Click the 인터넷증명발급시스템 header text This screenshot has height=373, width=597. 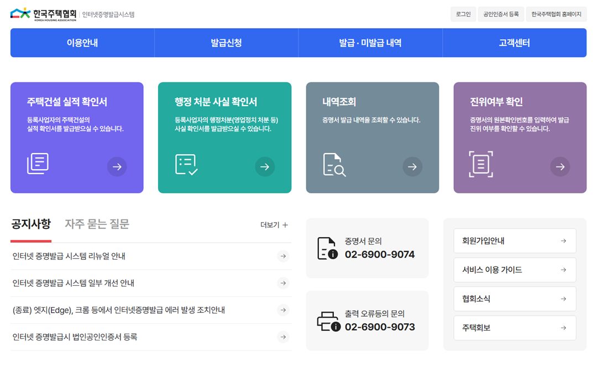[108, 14]
